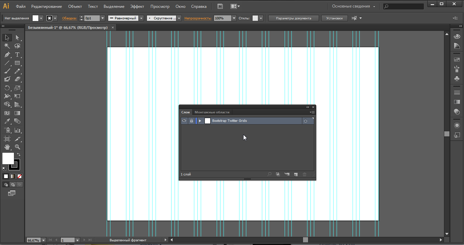The image size is (464, 245).
Task: Select the Magic Wand tool
Action: click(7, 46)
